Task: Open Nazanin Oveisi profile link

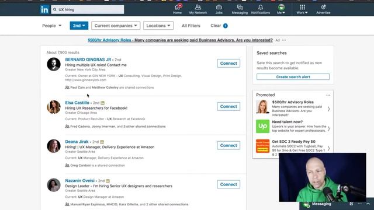Action: pyautogui.click(x=79, y=181)
